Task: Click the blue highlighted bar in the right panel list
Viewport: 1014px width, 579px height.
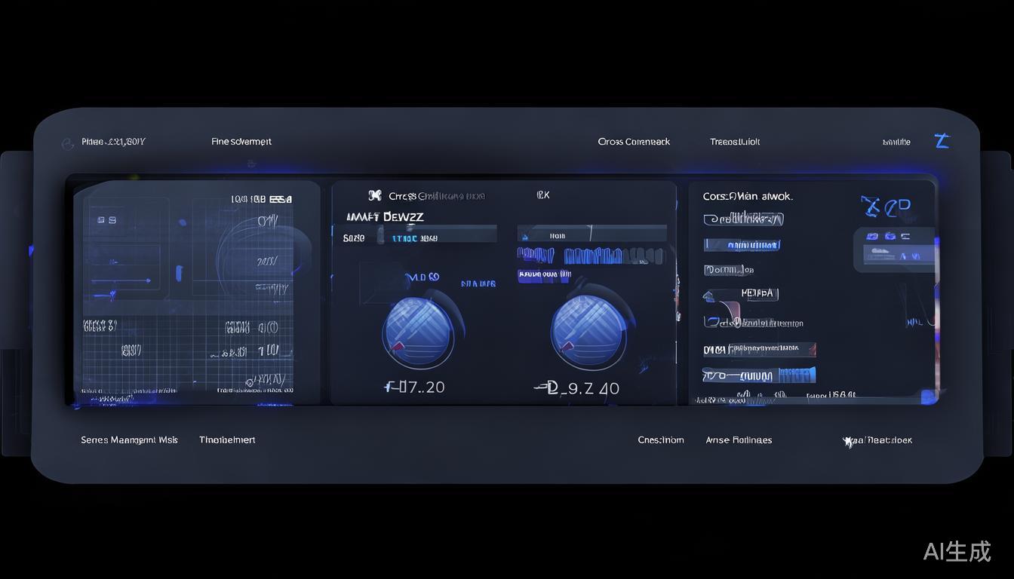Action: coord(742,245)
